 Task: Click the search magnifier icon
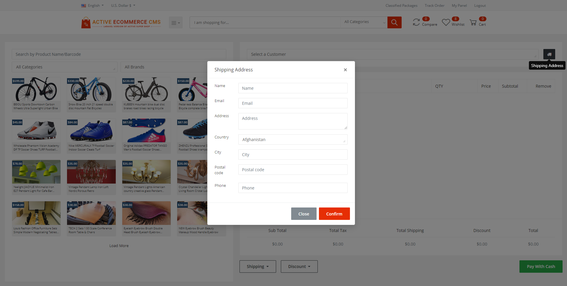coord(394,22)
